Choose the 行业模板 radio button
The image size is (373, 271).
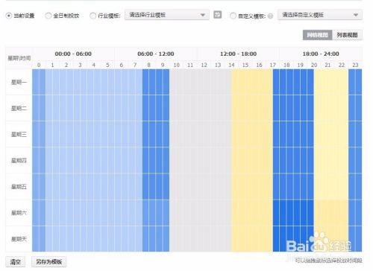tap(93, 16)
